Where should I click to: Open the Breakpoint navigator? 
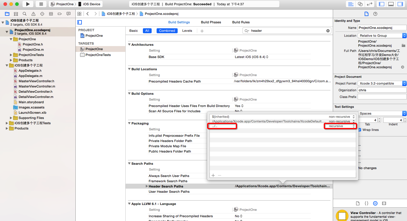60,14
